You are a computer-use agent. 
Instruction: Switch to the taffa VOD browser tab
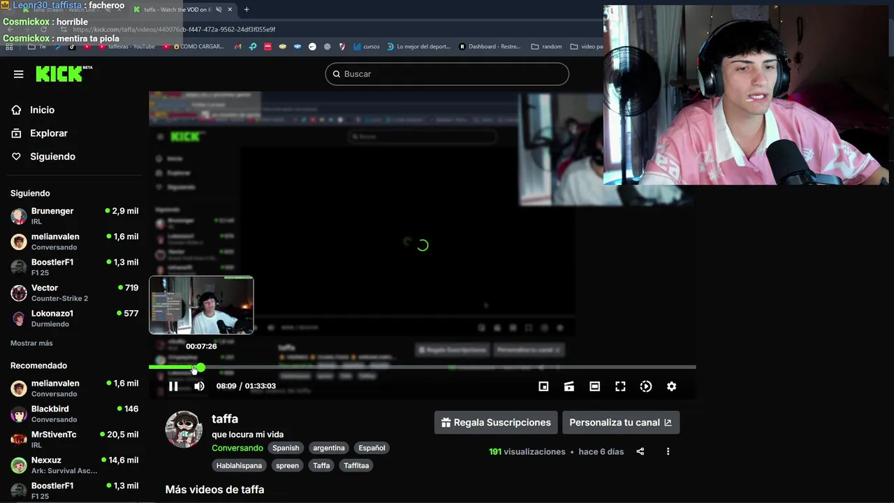(x=178, y=10)
